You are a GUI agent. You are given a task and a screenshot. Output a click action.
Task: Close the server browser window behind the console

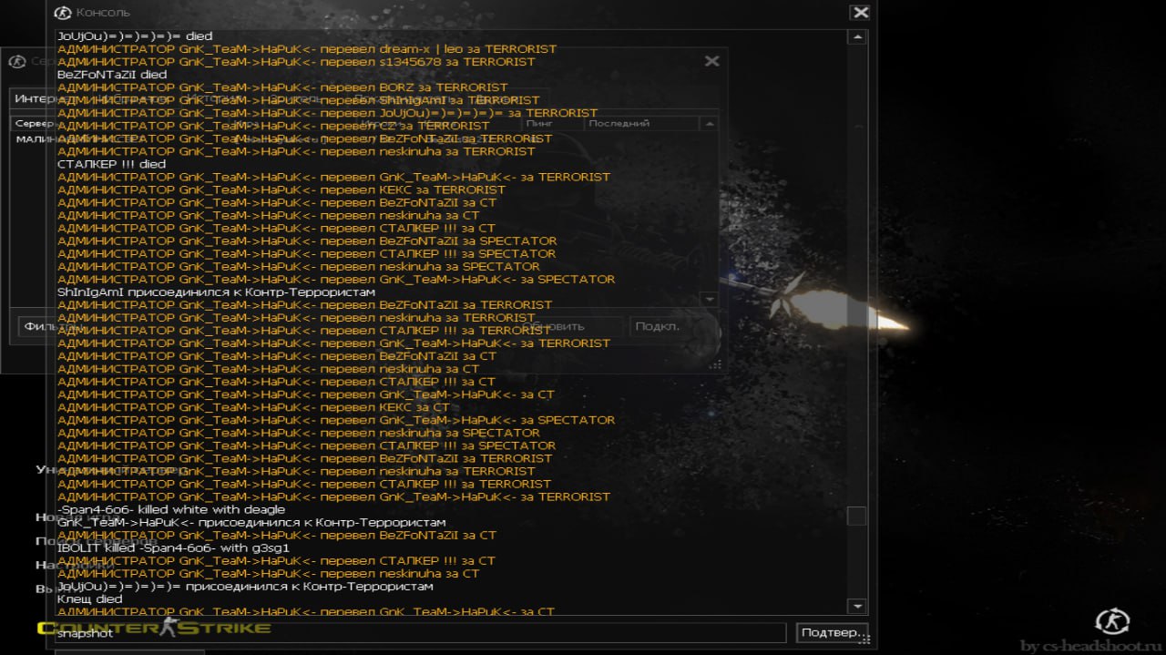pos(711,61)
